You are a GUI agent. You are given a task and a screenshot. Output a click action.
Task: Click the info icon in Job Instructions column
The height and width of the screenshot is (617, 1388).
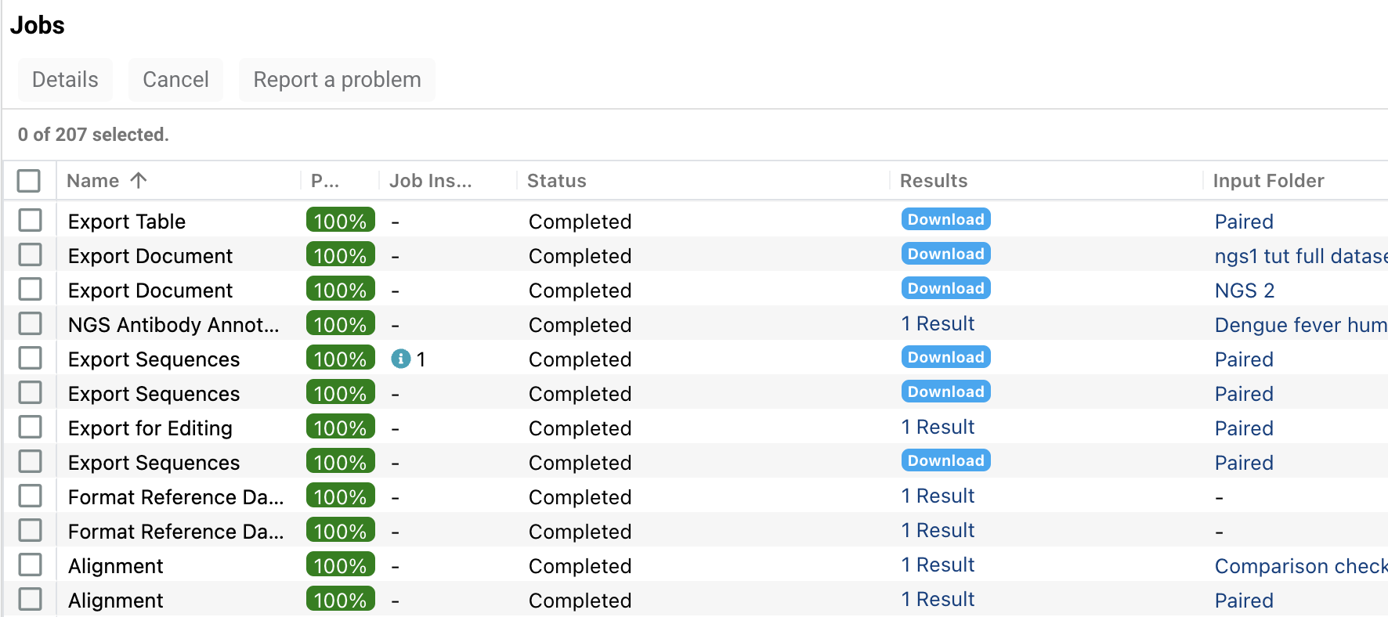click(400, 359)
